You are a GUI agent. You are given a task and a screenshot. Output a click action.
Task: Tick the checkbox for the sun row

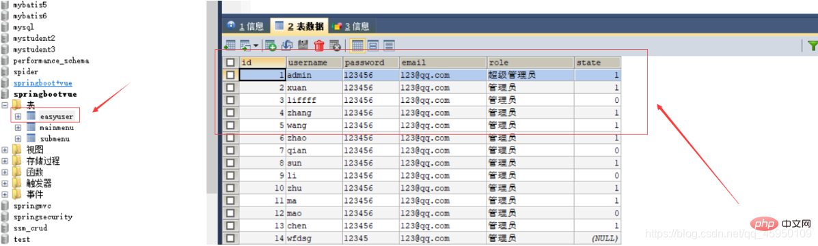click(230, 163)
